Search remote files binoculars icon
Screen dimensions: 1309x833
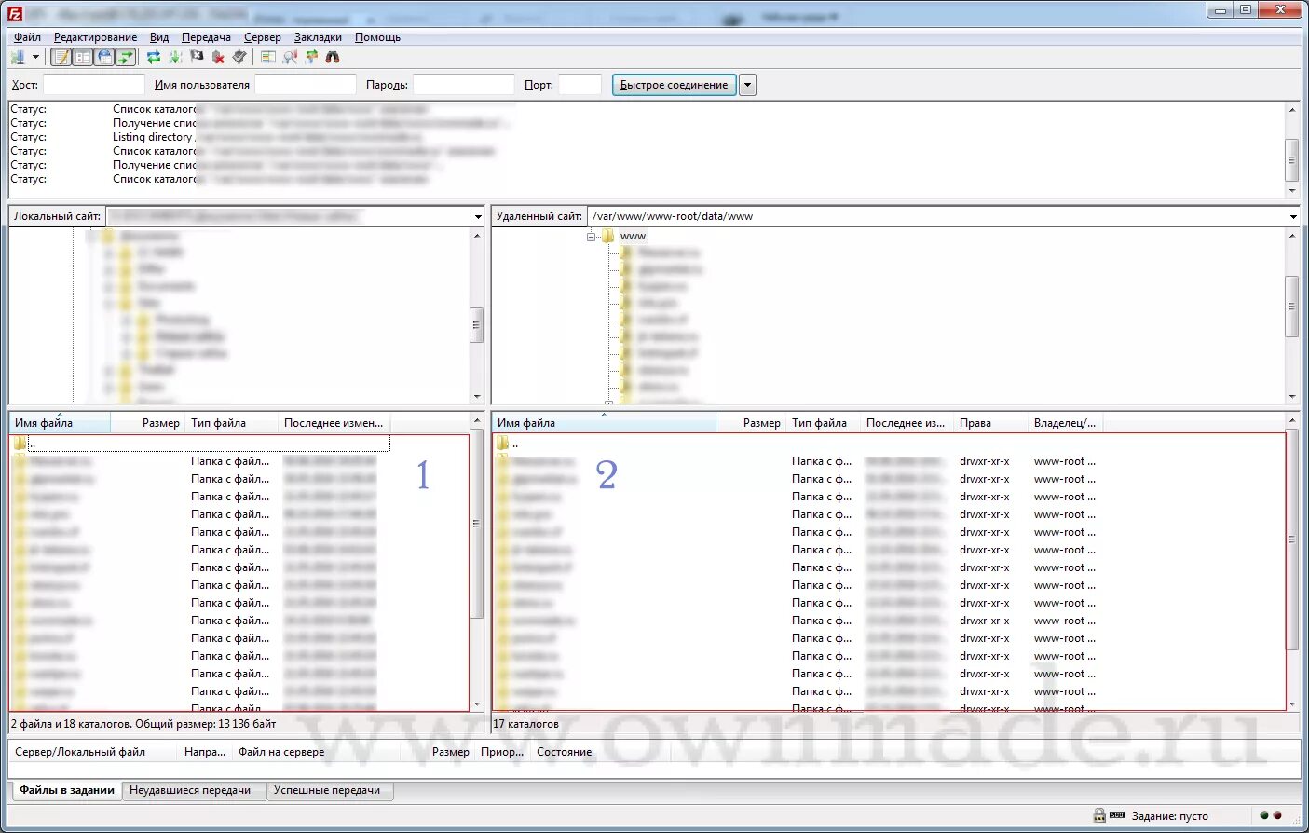click(333, 58)
